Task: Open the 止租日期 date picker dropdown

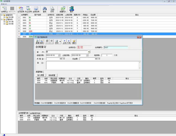Action: click(87, 55)
